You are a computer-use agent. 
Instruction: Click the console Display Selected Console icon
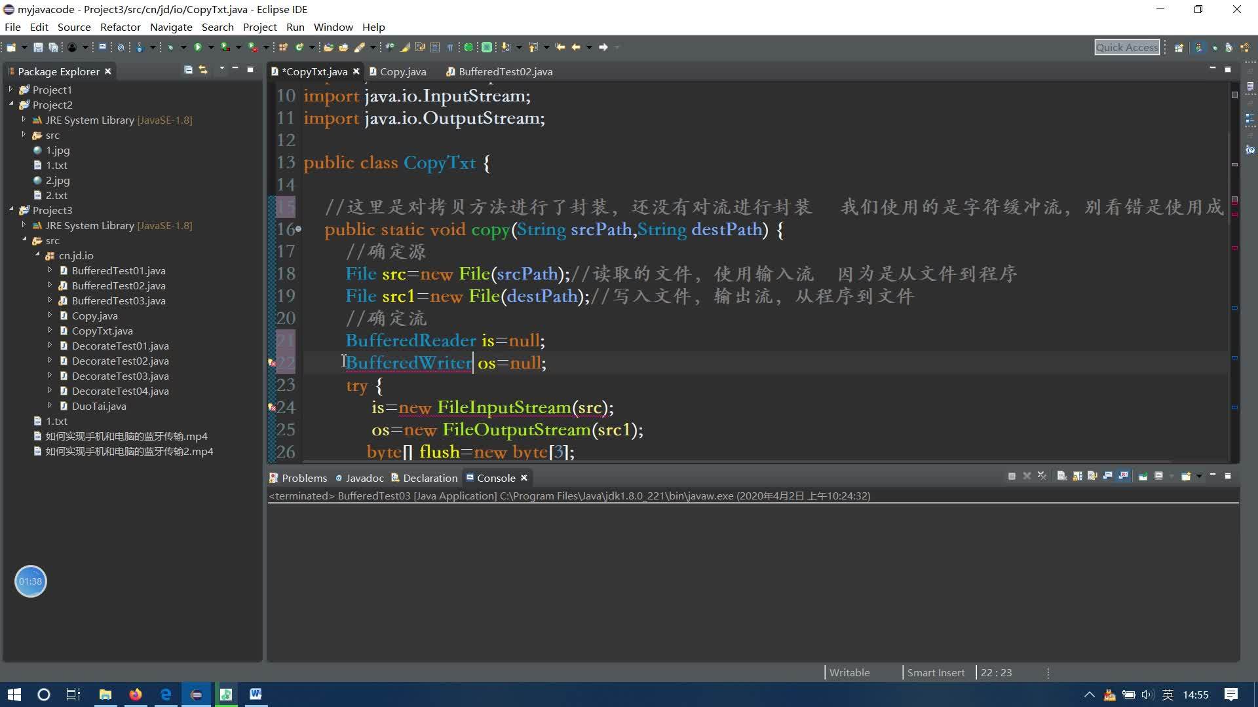[1158, 476]
